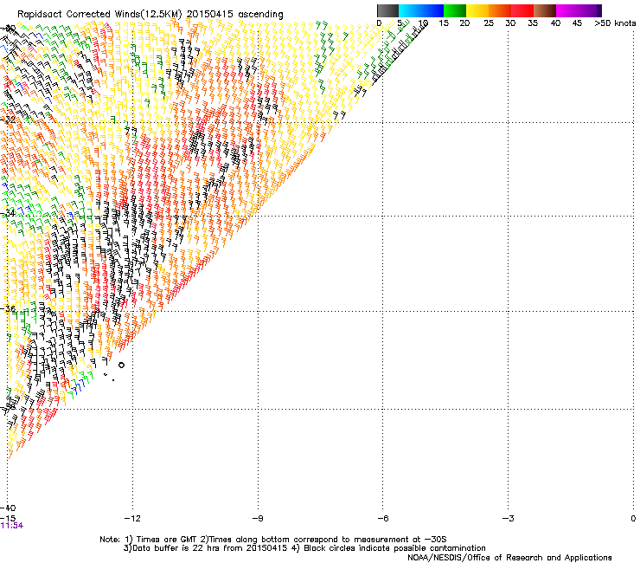Click the legend label '35'
640x563 pixels.
[533, 23]
